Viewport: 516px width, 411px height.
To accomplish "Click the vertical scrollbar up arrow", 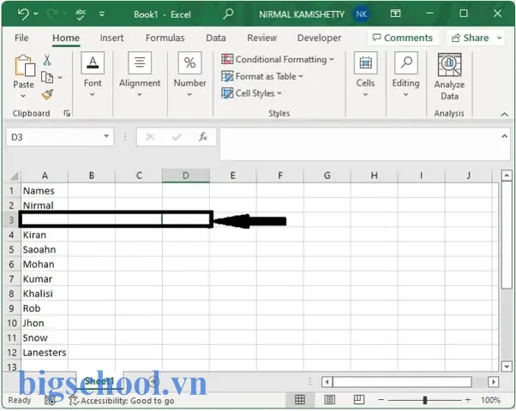I will 507,176.
